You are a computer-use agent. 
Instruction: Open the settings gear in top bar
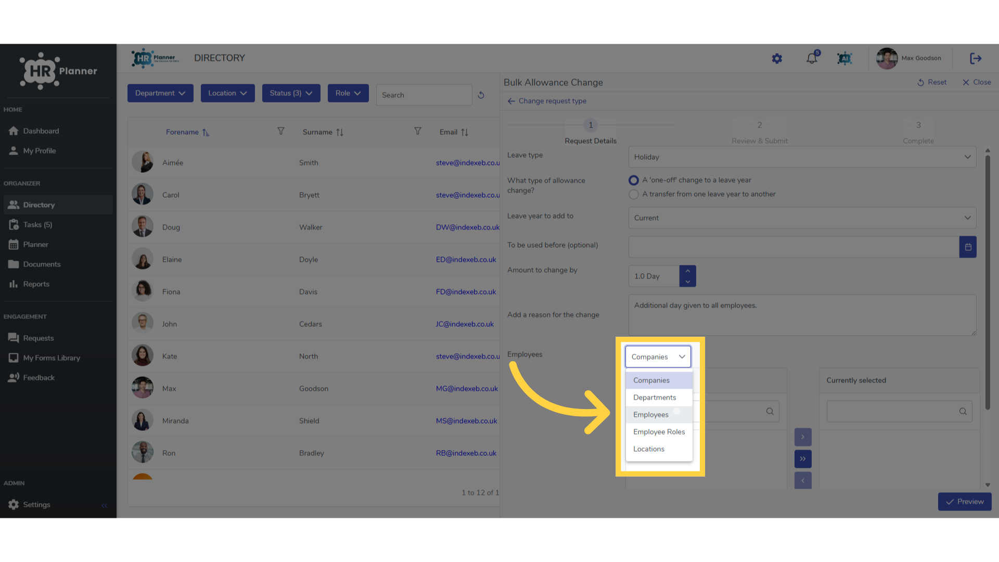[777, 58]
